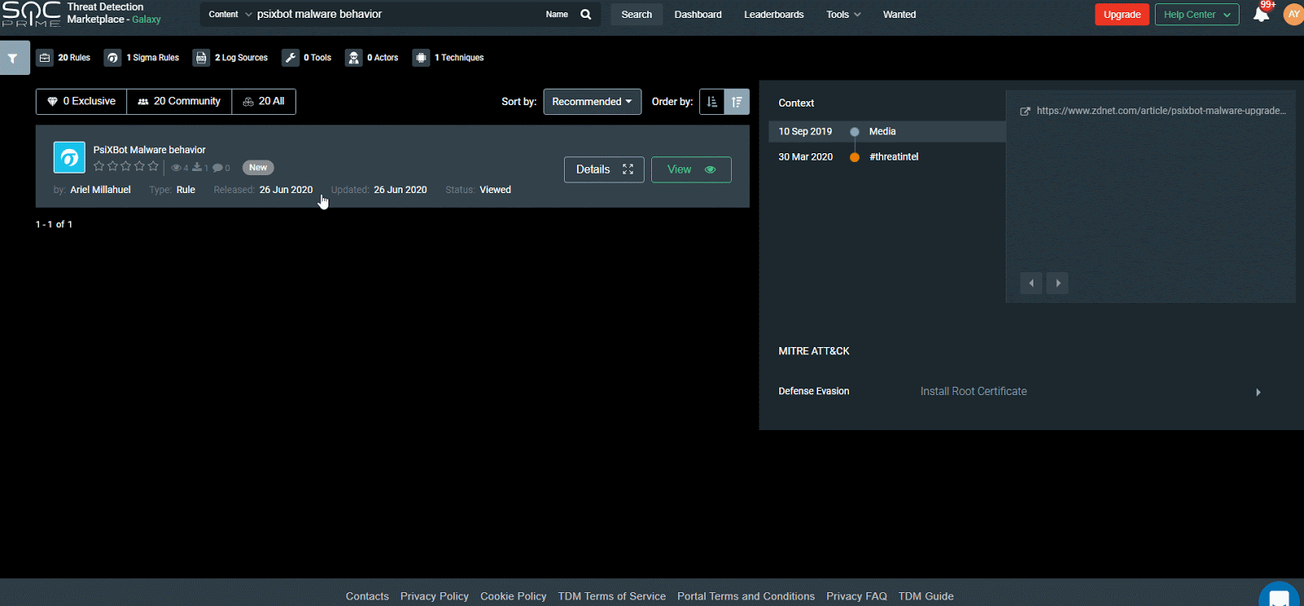
Task: Switch to 20 Community tab
Action: pyautogui.click(x=179, y=102)
